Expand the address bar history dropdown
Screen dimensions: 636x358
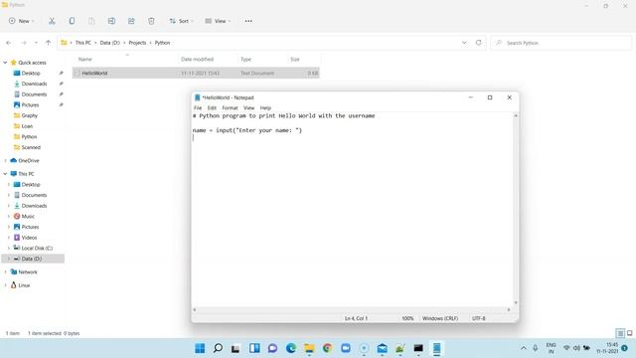tap(464, 43)
